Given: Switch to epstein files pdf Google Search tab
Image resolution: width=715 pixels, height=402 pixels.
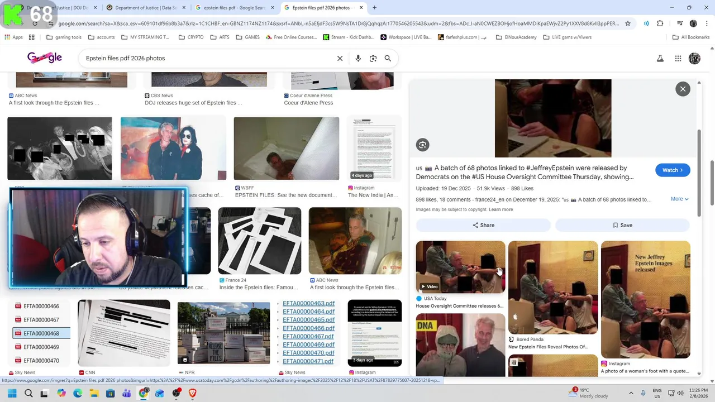Looking at the screenshot, I should (234, 8).
